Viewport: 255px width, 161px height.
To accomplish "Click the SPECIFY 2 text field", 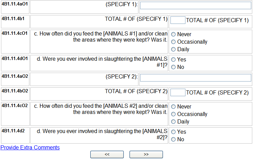I will tap(195, 78).
